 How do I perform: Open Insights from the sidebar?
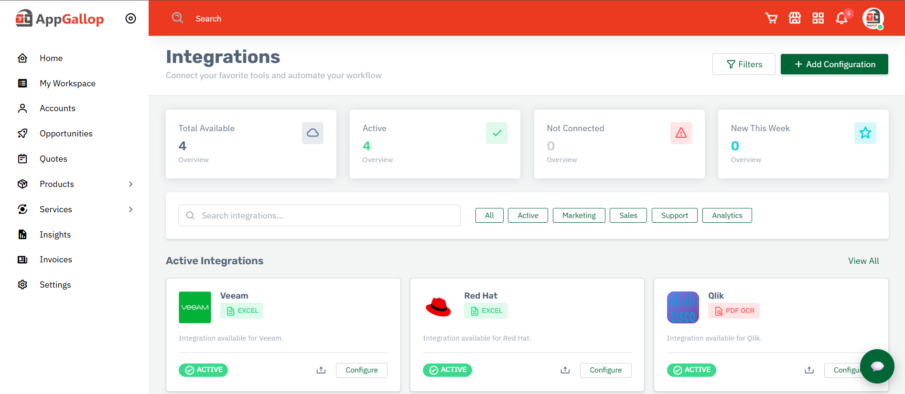[55, 235]
